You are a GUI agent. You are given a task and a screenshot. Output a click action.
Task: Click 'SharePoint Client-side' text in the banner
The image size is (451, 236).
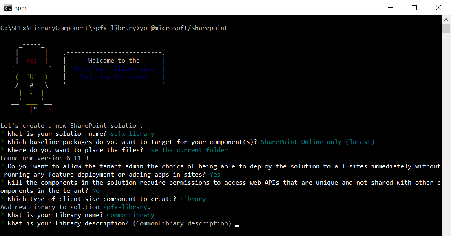[114, 69]
